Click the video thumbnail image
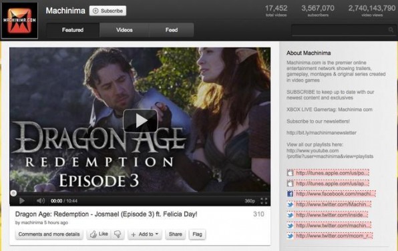Screen dimensions: 398x251 pos(140,119)
